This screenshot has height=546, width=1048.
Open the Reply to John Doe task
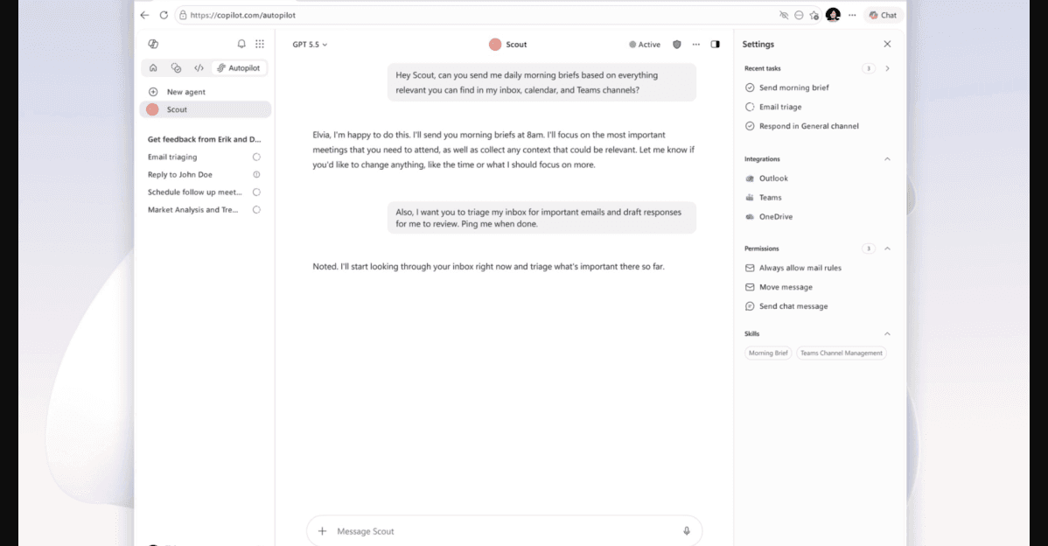[x=180, y=174]
